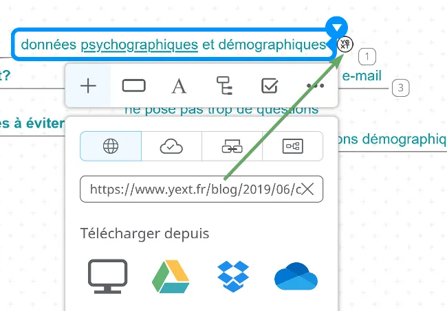Select the node shape rectangle icon
Image resolution: width=447 pixels, height=311 pixels.
tap(133, 86)
